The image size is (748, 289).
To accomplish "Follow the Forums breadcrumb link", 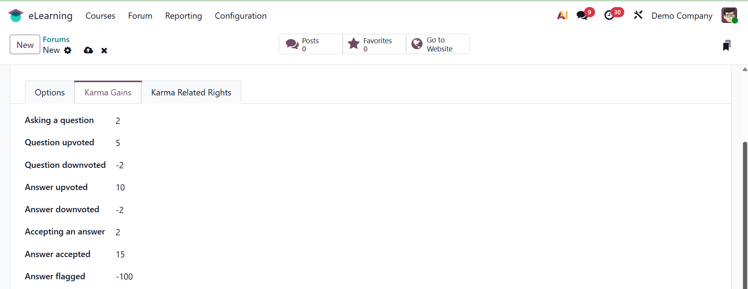I will pos(56,39).
